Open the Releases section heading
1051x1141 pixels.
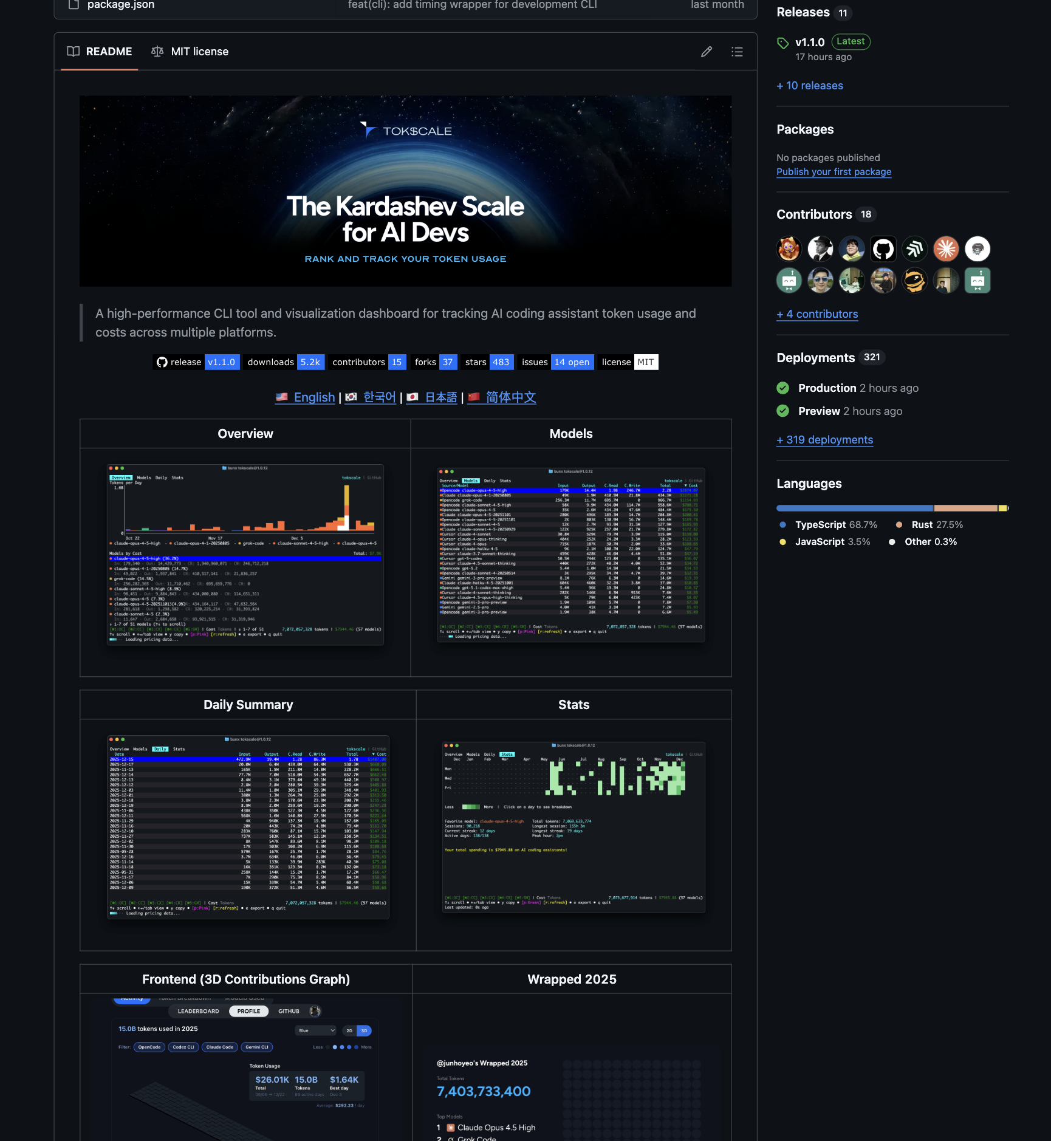click(803, 12)
